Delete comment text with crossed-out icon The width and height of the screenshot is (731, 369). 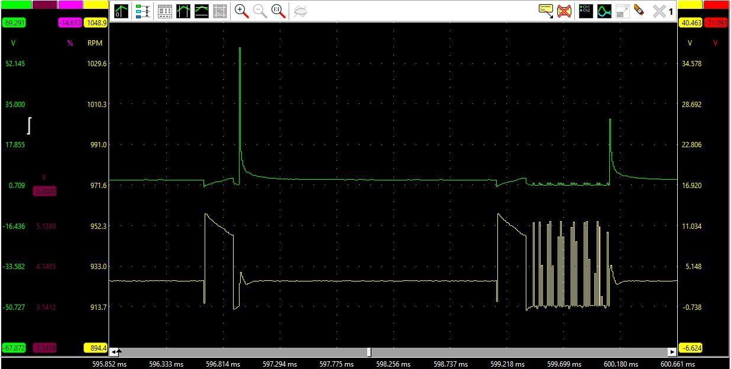[564, 11]
